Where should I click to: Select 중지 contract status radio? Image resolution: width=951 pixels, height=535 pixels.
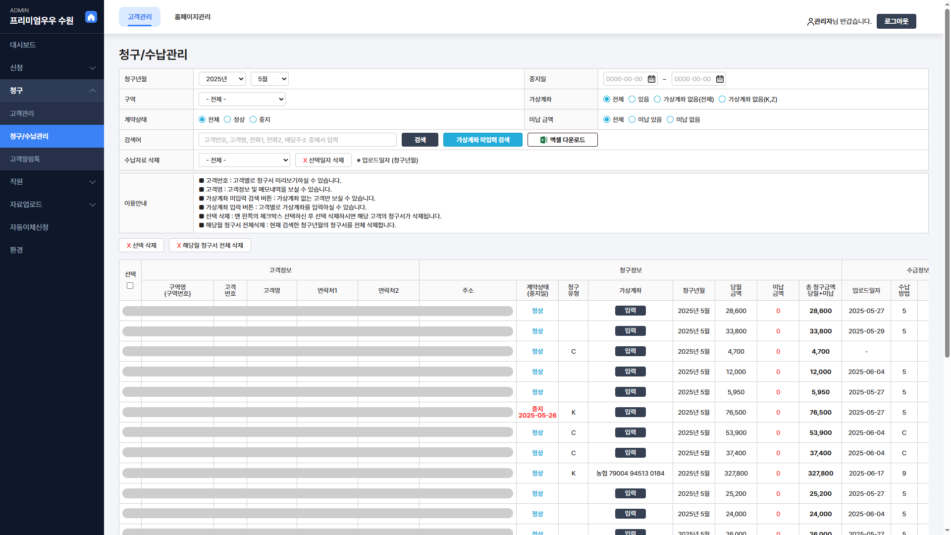pyautogui.click(x=253, y=120)
